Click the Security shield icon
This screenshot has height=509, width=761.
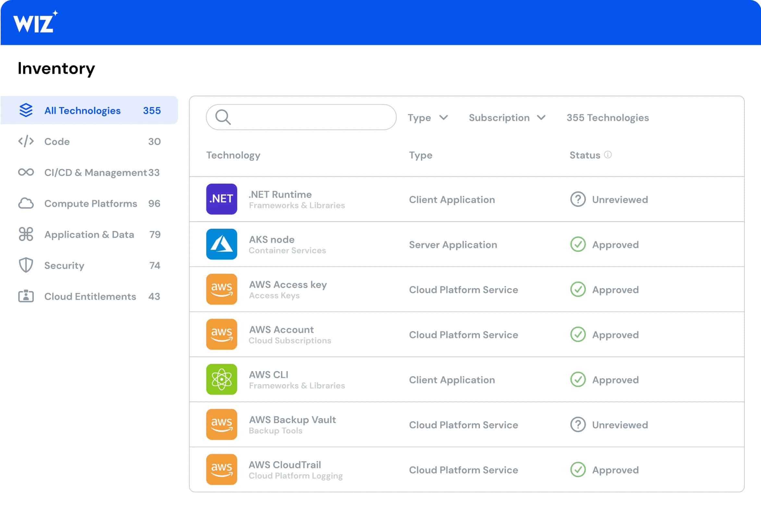pos(26,265)
